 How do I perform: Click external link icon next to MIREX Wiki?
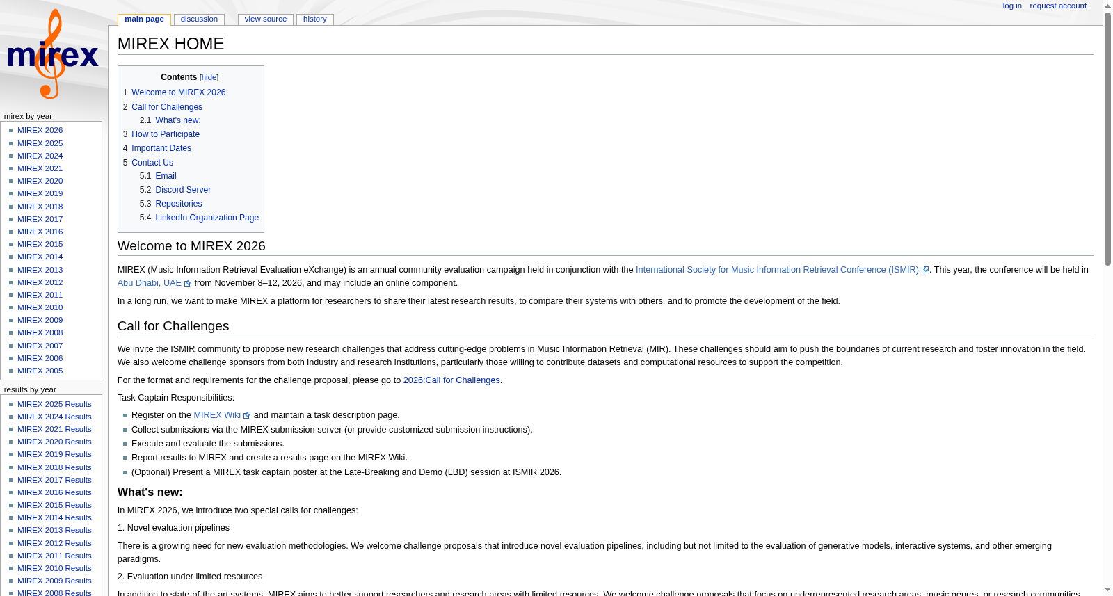pyautogui.click(x=247, y=416)
